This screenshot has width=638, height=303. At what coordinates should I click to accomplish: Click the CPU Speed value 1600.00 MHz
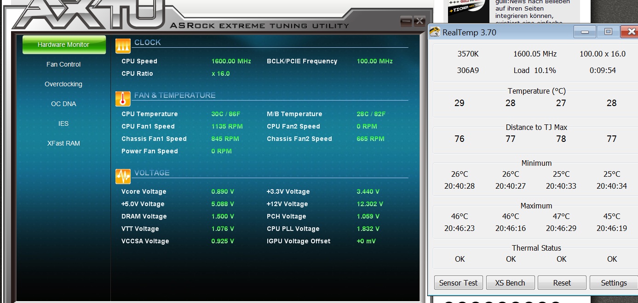coord(231,61)
